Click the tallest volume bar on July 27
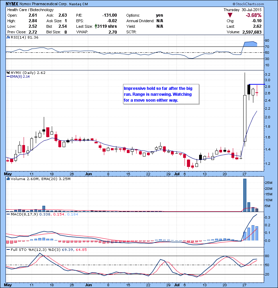This screenshot has height=288, width=278. [245, 195]
